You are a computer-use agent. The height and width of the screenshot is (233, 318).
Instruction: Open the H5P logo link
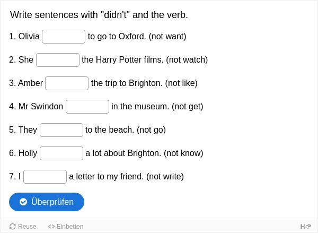[x=305, y=227]
